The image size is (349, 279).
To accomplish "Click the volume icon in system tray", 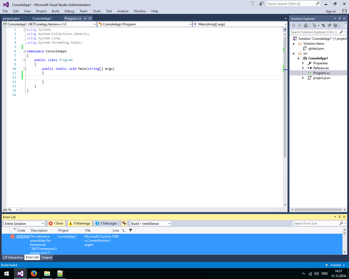I will point(317,274).
